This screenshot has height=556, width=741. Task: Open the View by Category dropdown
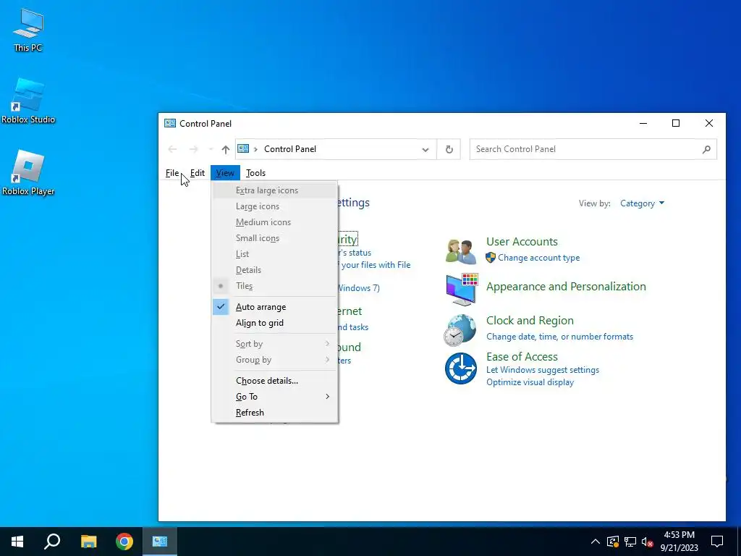pos(643,203)
